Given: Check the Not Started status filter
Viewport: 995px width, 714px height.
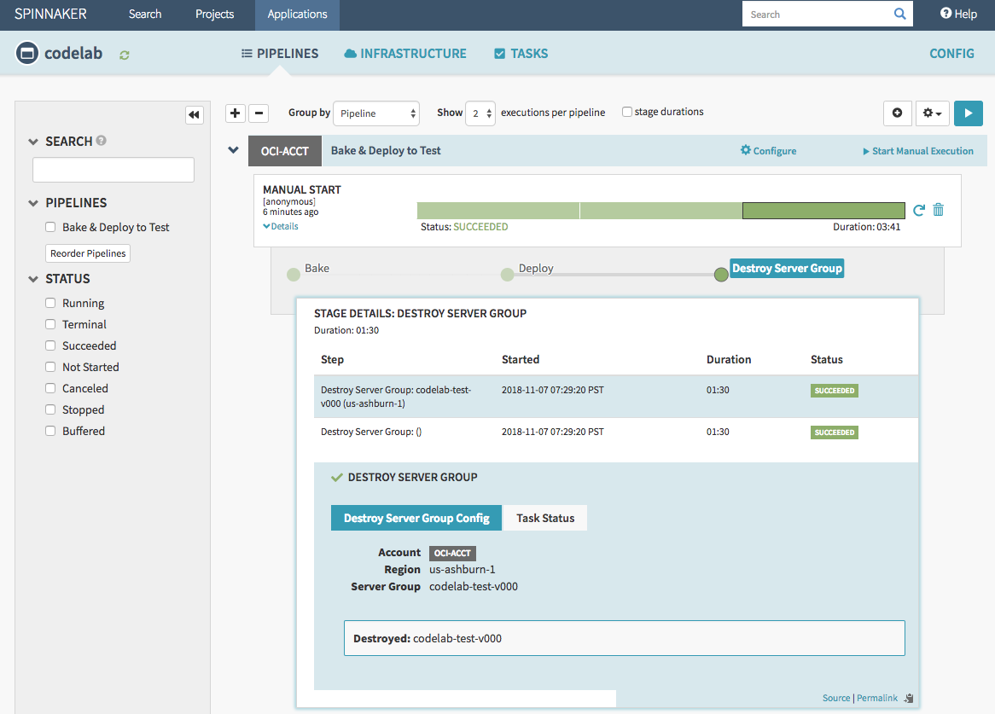Looking at the screenshot, I should coord(50,367).
